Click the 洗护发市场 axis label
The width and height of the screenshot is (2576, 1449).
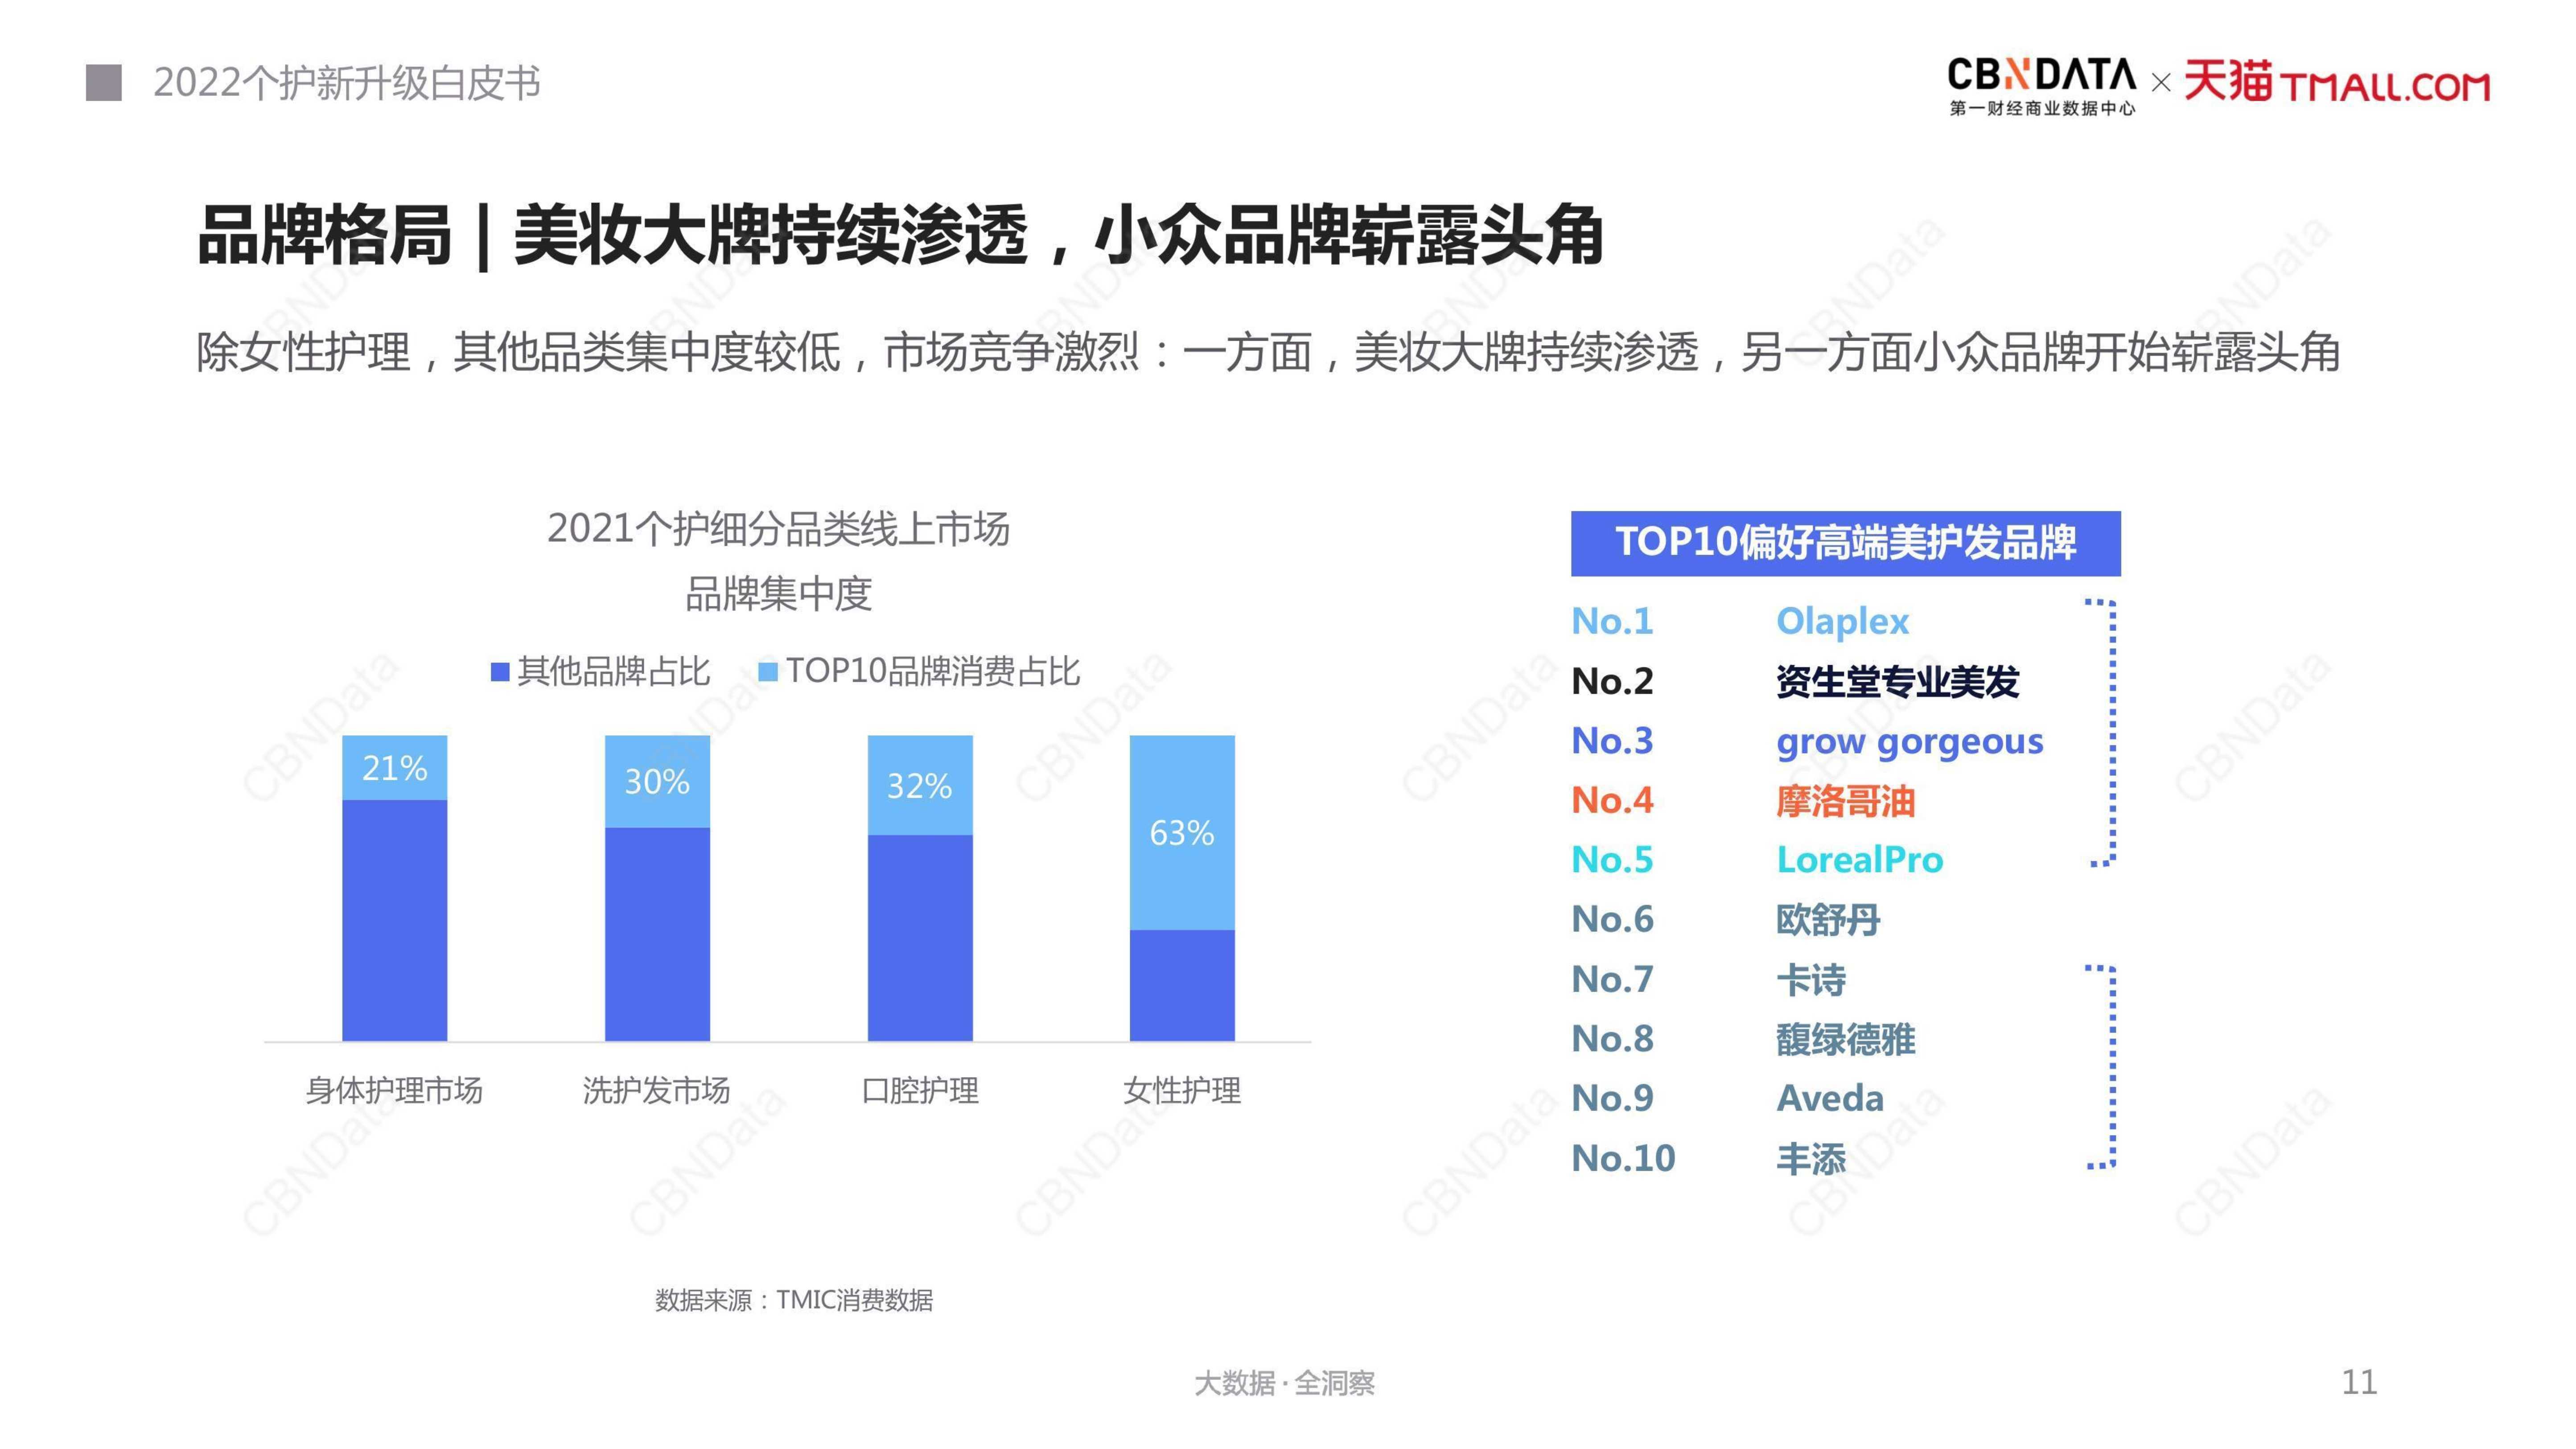(x=656, y=1090)
